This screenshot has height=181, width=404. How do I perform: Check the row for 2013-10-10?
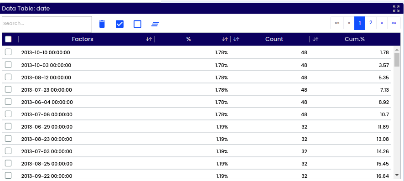8,52
